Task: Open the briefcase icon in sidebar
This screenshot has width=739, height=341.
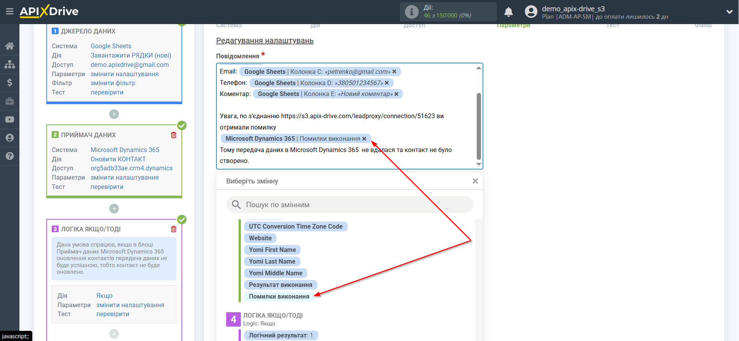Action: (x=10, y=101)
